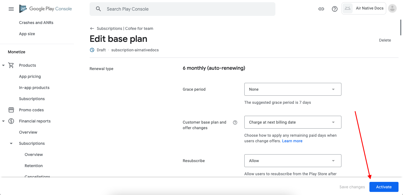Open the hamburger navigation menu

coord(11,9)
